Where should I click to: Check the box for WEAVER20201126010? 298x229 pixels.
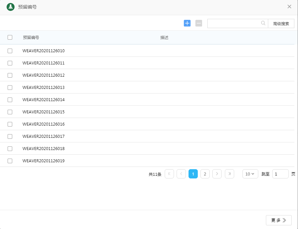10,51
